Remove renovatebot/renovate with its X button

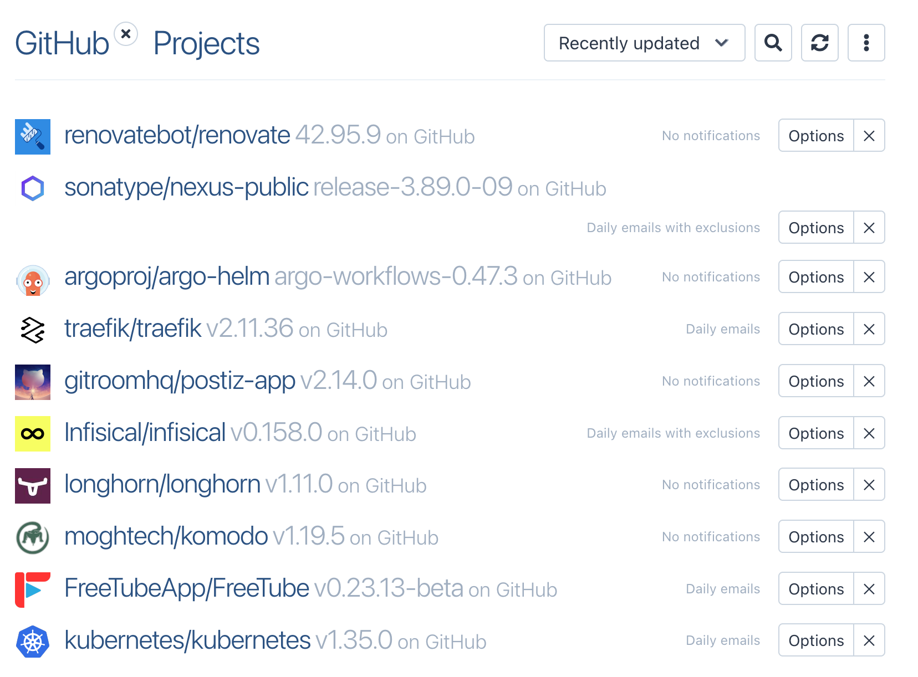tap(869, 136)
